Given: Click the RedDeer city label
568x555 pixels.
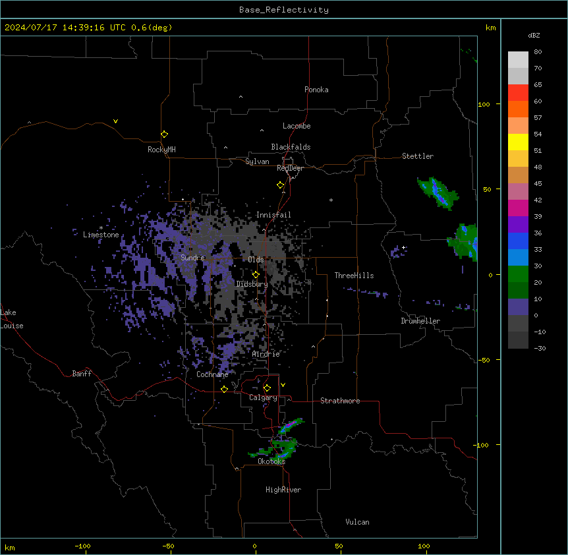Looking at the screenshot, I should (x=290, y=168).
